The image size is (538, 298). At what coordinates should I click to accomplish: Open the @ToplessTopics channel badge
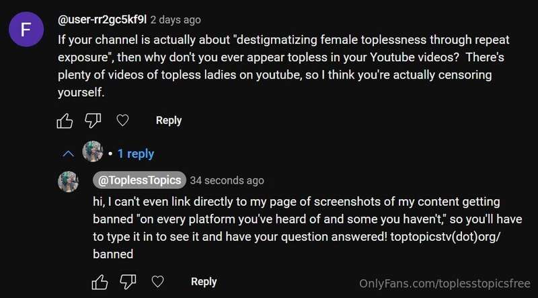[139, 180]
